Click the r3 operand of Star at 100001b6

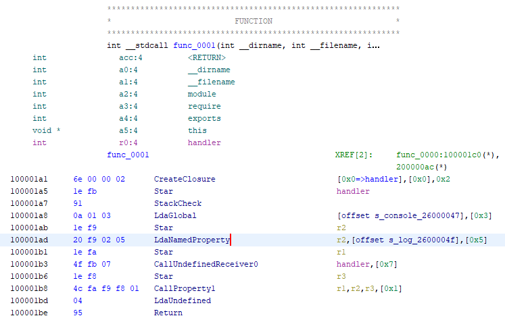(341, 277)
